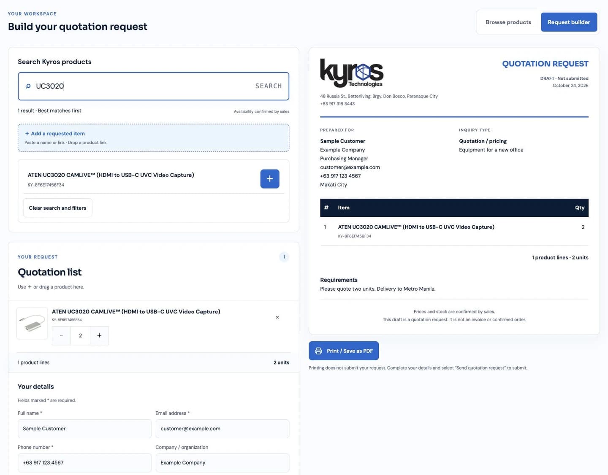Select the ATEN UC3020 search result title
This screenshot has height=475, width=608.
(111, 175)
